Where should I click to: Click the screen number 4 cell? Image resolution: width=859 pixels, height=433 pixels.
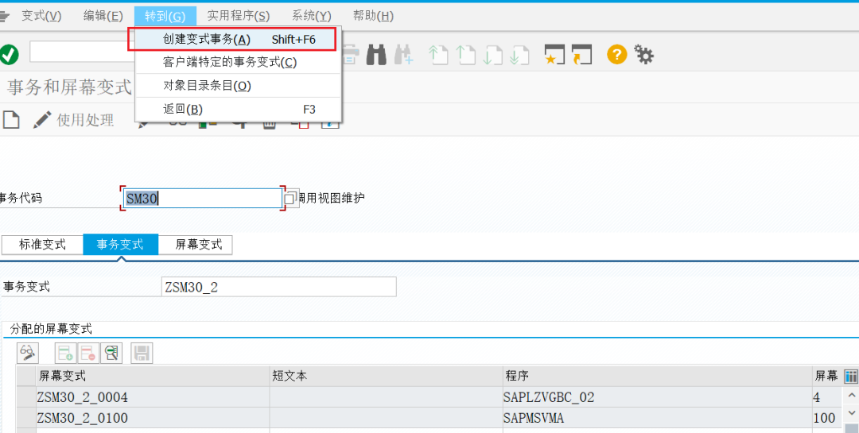[x=827, y=397]
